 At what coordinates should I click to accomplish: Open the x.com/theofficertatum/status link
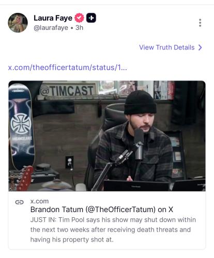click(x=68, y=68)
